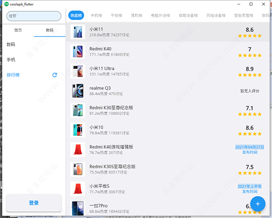Image resolution: width=272 pixels, height=218 pixels.
Task: Open the Redmi K40游戏增强版 title
Action: (x=111, y=147)
